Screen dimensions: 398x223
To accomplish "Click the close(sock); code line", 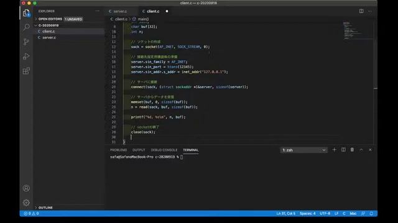I will coord(143,132).
